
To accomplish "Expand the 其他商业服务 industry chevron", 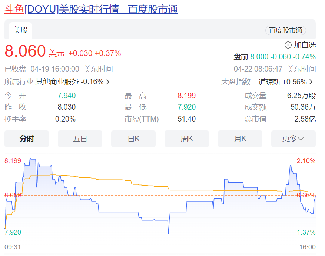I will [108, 82].
